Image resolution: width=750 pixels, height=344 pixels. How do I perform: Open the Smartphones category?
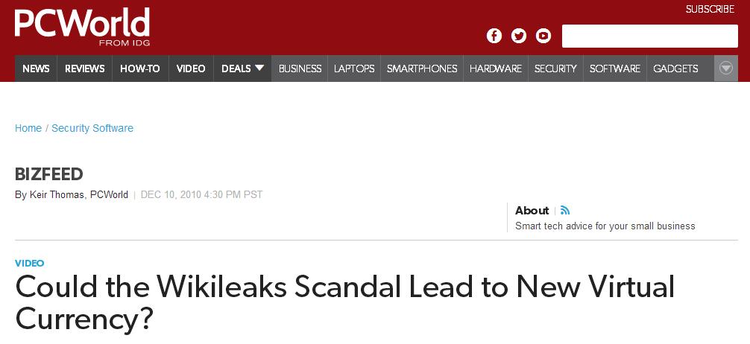[422, 69]
